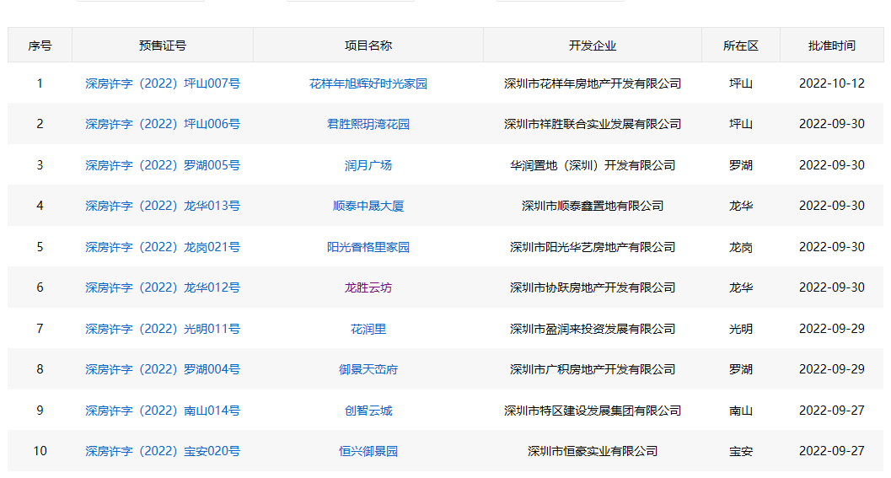The height and width of the screenshot is (478, 891).
Task: Open permit link 深房许字（2022）龙华013号
Action: [163, 206]
